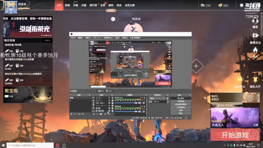Remove selected source with minus icon
The height and width of the screenshot is (148, 263).
pyautogui.click(x=97, y=114)
